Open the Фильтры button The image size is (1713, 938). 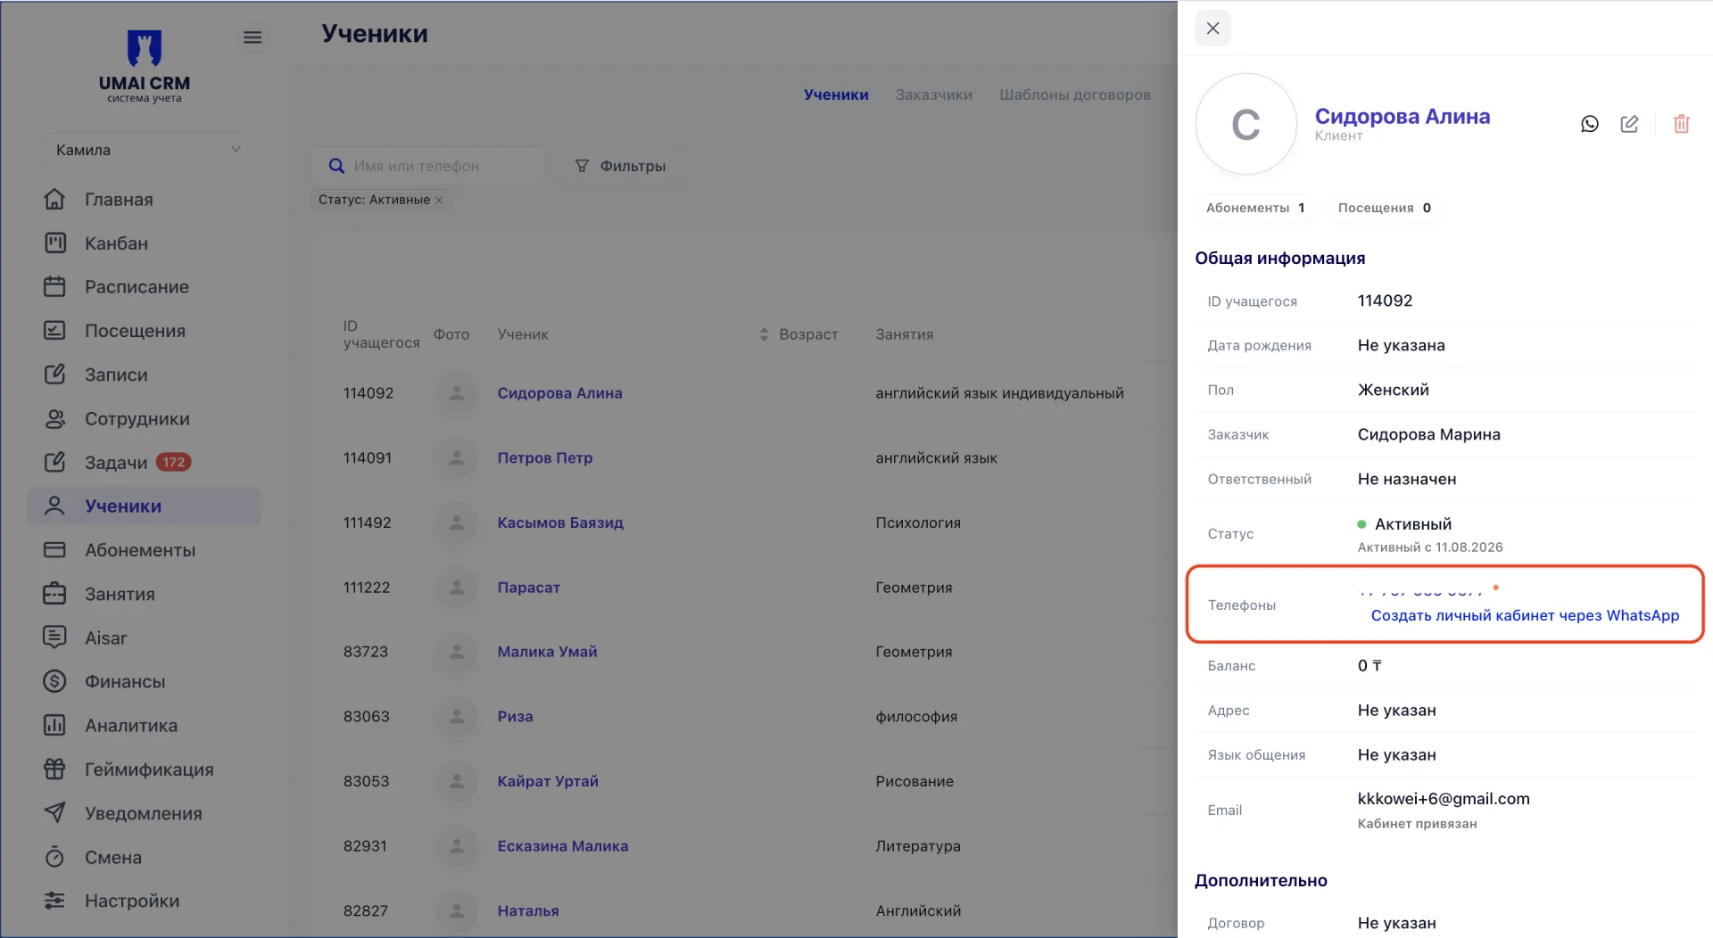[621, 166]
